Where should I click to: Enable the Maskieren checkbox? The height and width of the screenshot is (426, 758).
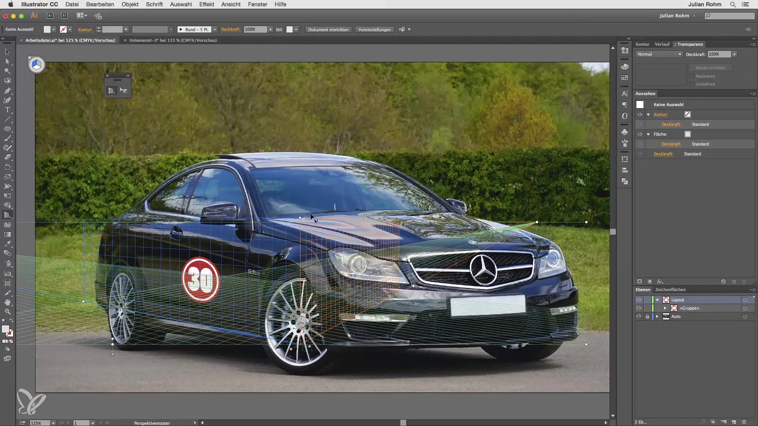point(692,76)
